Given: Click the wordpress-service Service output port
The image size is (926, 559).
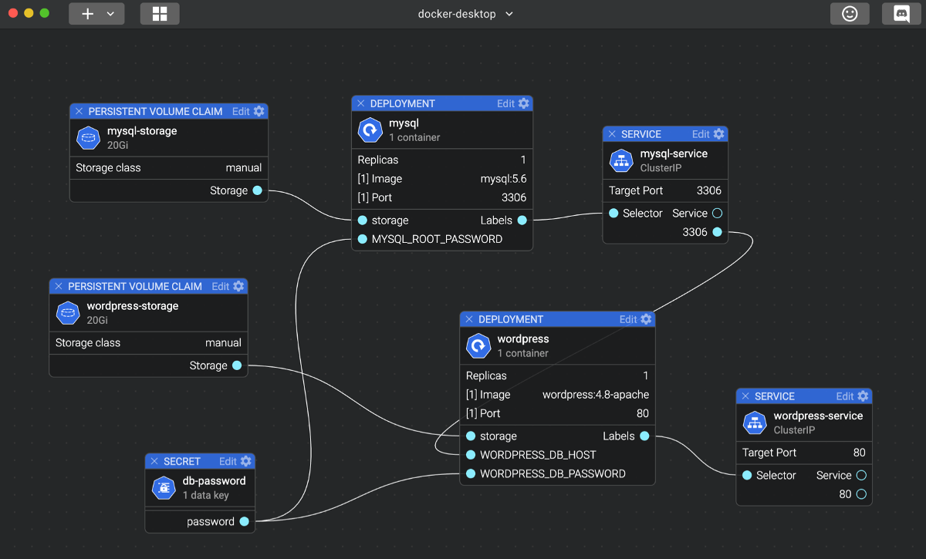Looking at the screenshot, I should (x=862, y=476).
